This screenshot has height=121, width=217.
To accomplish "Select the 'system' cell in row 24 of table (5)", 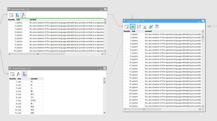I will (x=138, y=106).
